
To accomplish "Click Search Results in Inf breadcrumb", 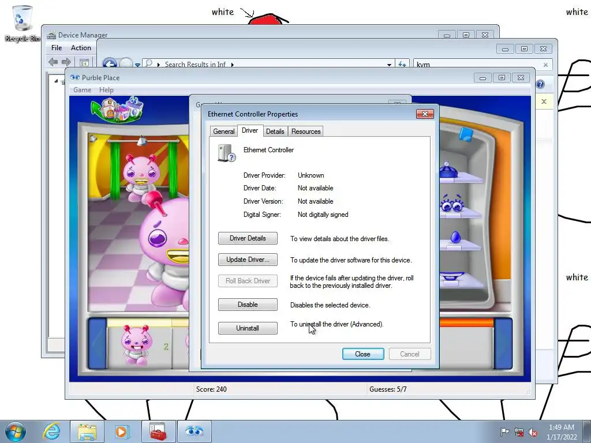I will pos(195,65).
